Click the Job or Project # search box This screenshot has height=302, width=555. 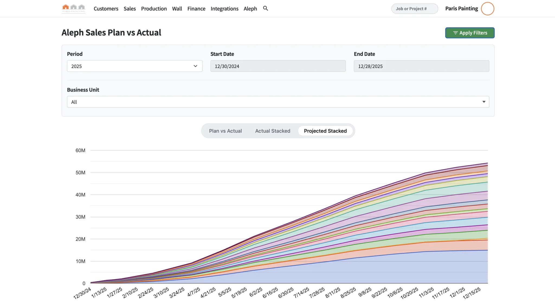coord(414,8)
